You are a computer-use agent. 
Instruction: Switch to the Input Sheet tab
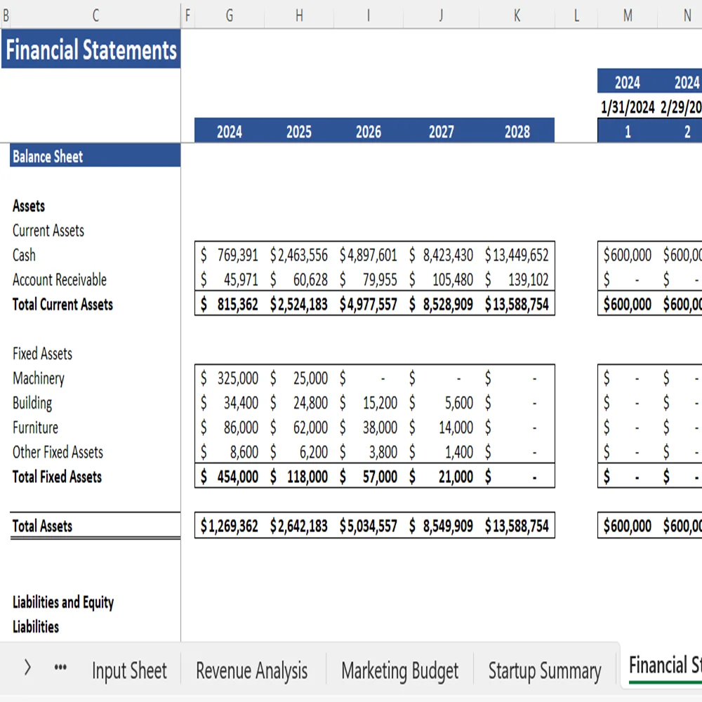point(129,670)
